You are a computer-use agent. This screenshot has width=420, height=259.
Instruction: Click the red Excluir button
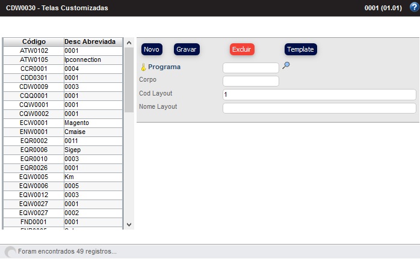[x=242, y=49]
